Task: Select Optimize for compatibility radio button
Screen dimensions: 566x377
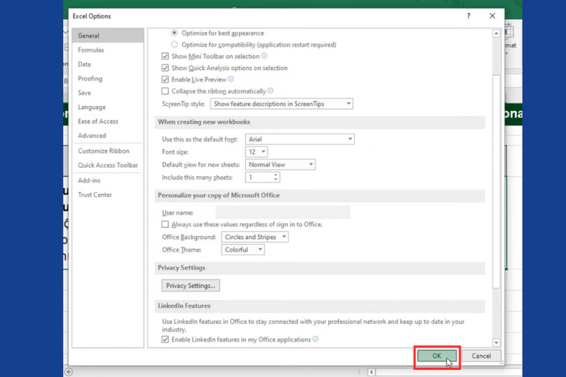Action: [174, 45]
